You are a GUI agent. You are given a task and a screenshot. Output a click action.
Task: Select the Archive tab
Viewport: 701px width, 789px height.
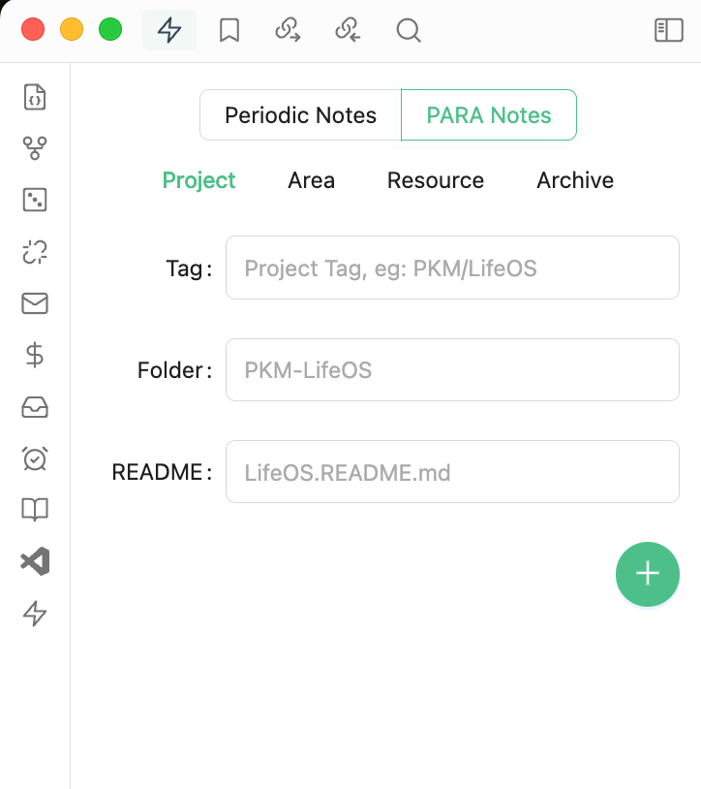pyautogui.click(x=575, y=180)
